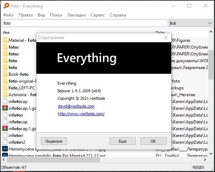Click the Имя column header
This screenshot has height=172, width=215.
click(x=6, y=33)
